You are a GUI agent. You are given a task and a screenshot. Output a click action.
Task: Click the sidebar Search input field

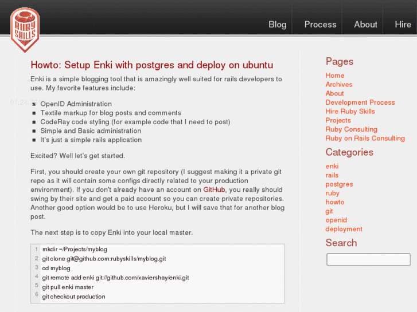point(368,259)
